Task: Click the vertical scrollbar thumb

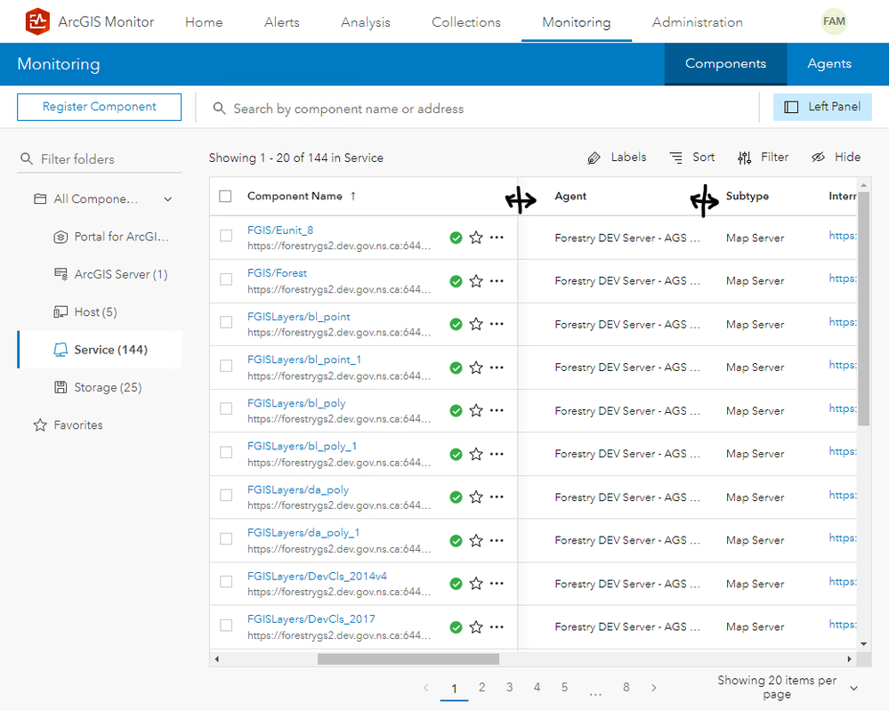Action: [x=863, y=309]
